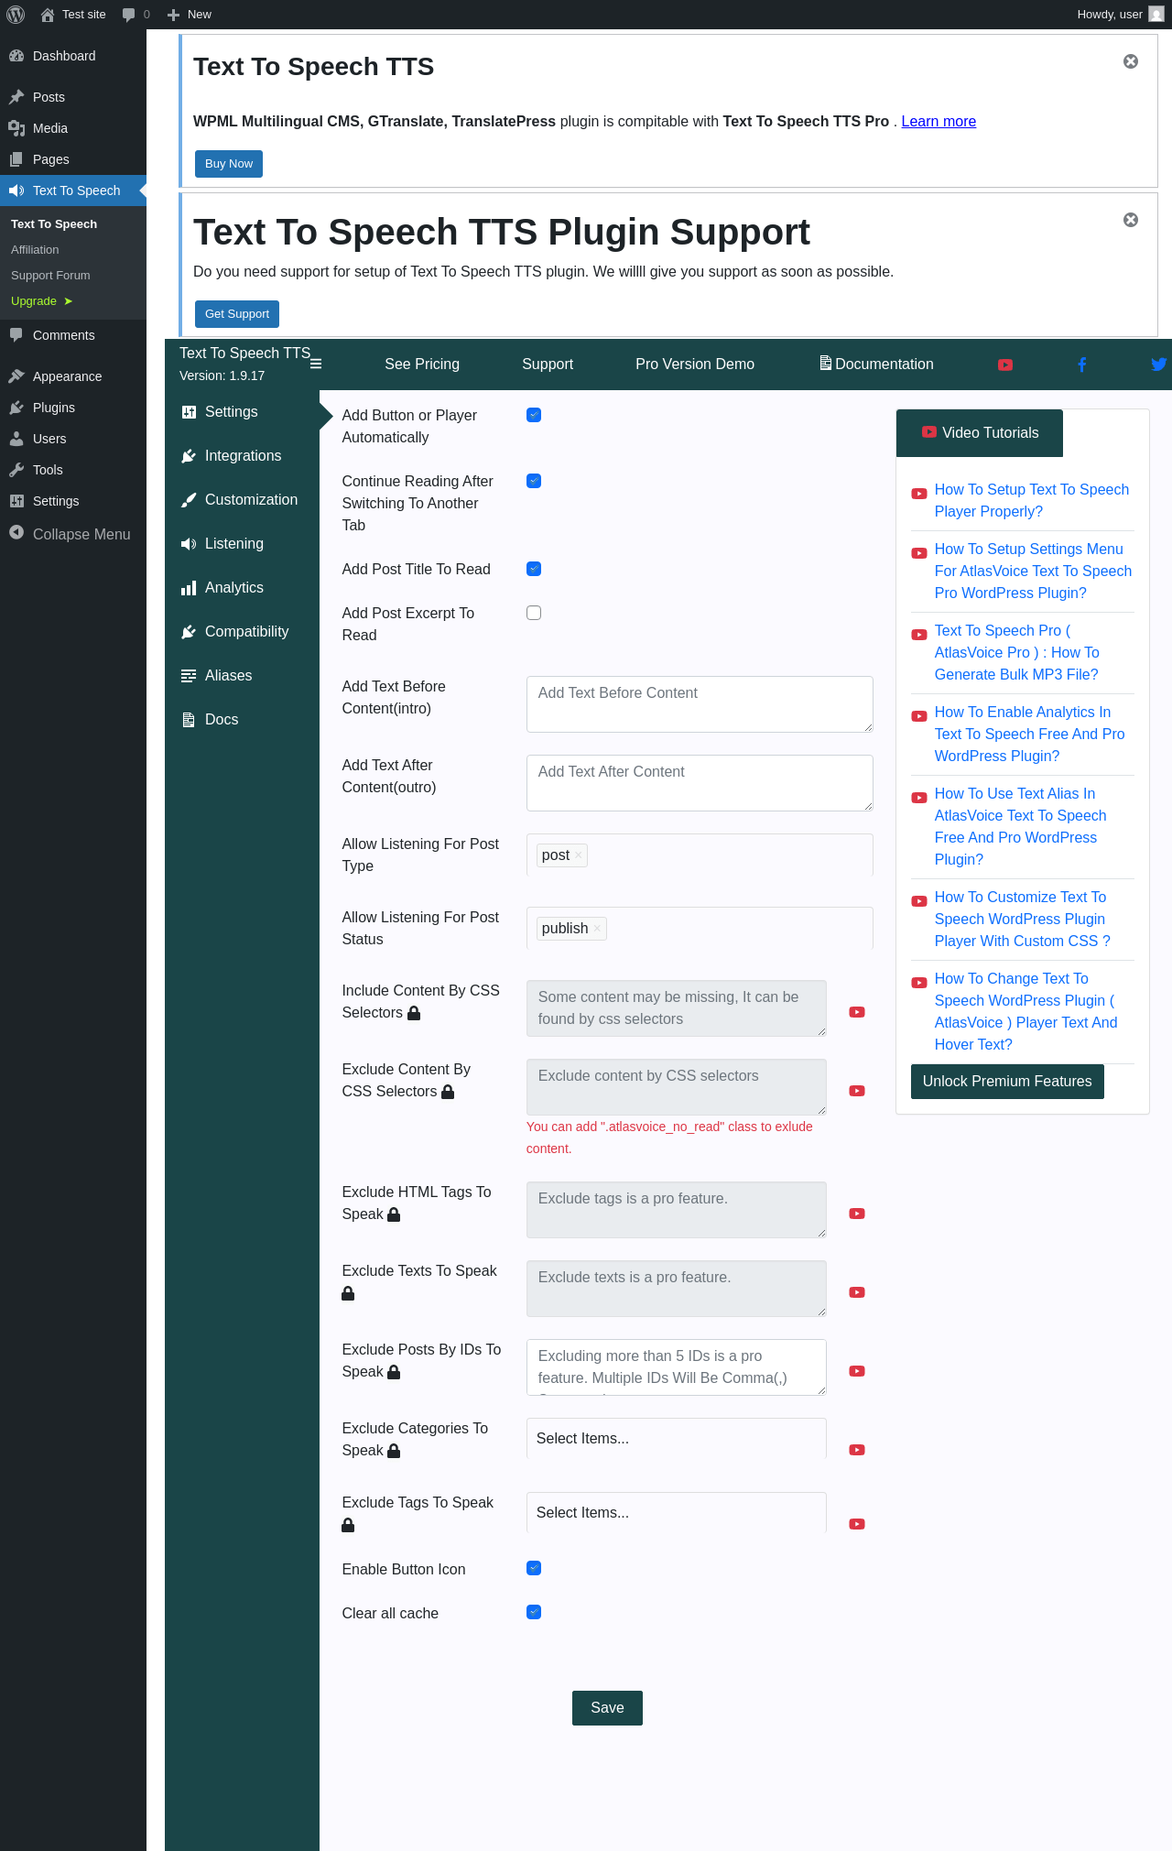Click the YouTube icon in plugin header
Viewport: 1172px width, 1851px height.
1004,365
